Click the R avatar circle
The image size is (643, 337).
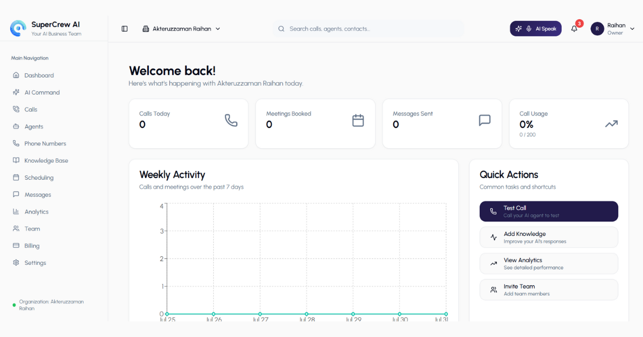597,29
